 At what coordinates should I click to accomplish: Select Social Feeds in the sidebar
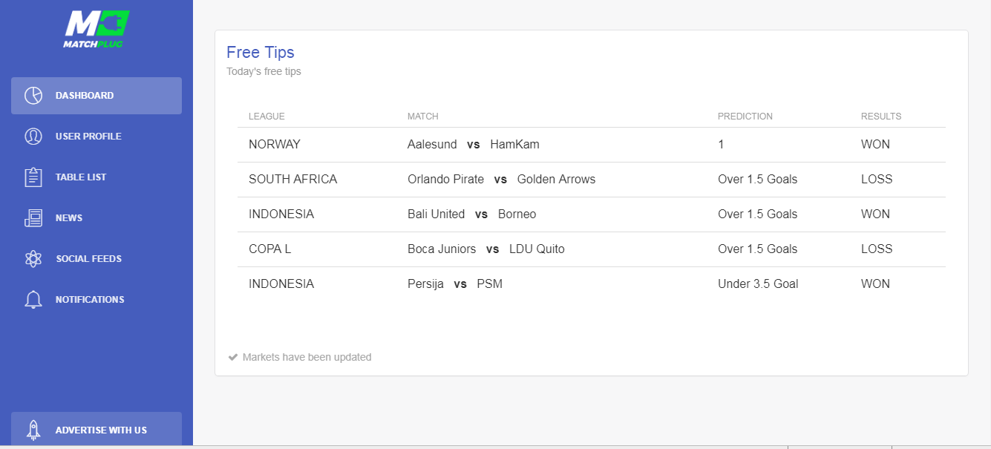click(x=97, y=259)
